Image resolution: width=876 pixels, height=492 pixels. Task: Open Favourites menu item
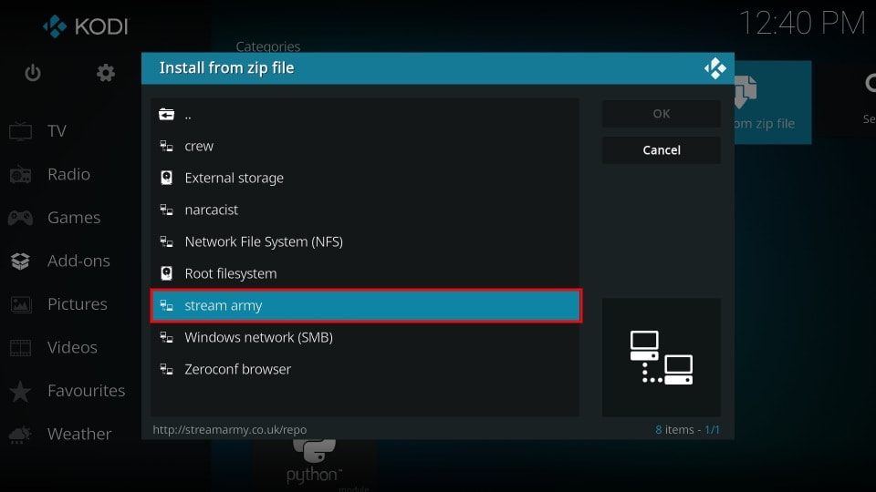click(x=86, y=391)
